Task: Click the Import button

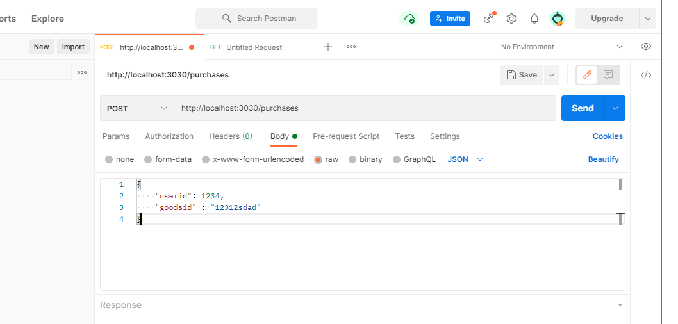Action: click(73, 47)
